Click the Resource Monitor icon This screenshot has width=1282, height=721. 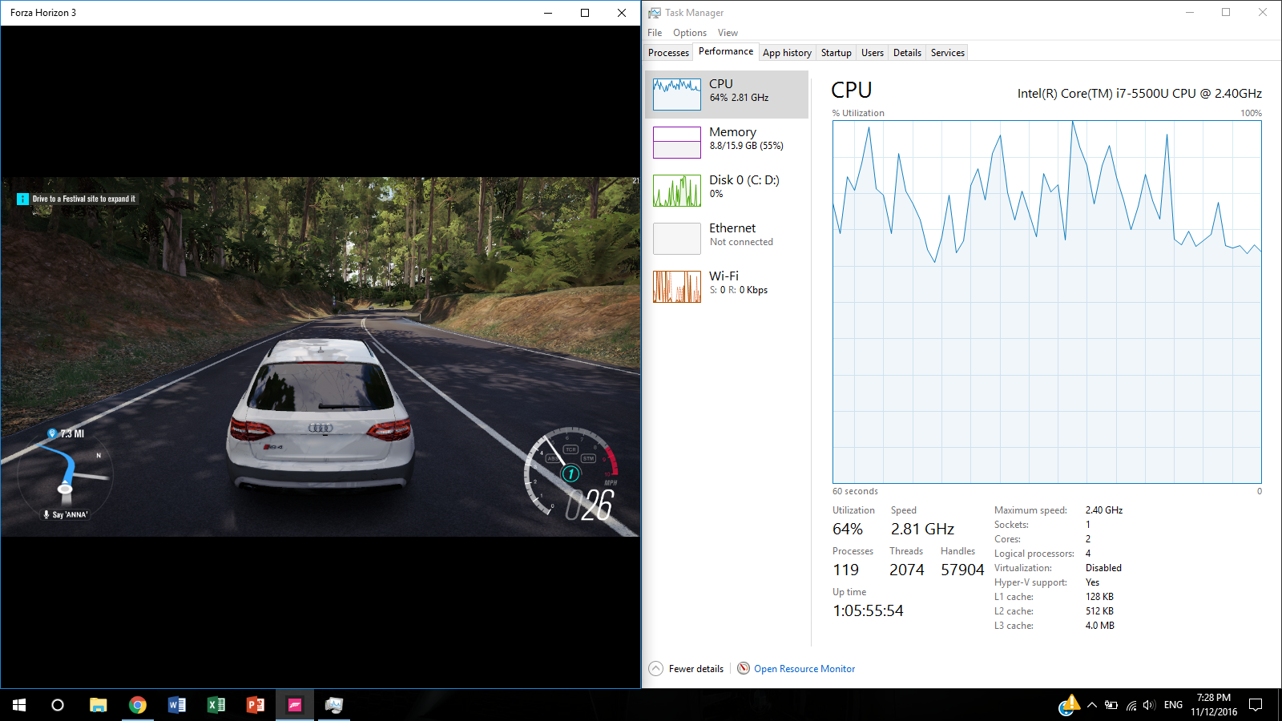point(744,668)
